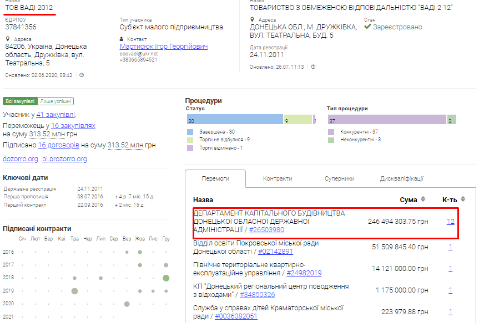Click the "Торги відмінено - 1" legend swatch
The width and height of the screenshot is (479, 323).
tap(190, 148)
